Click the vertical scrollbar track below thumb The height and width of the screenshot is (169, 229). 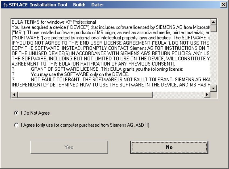213,59
